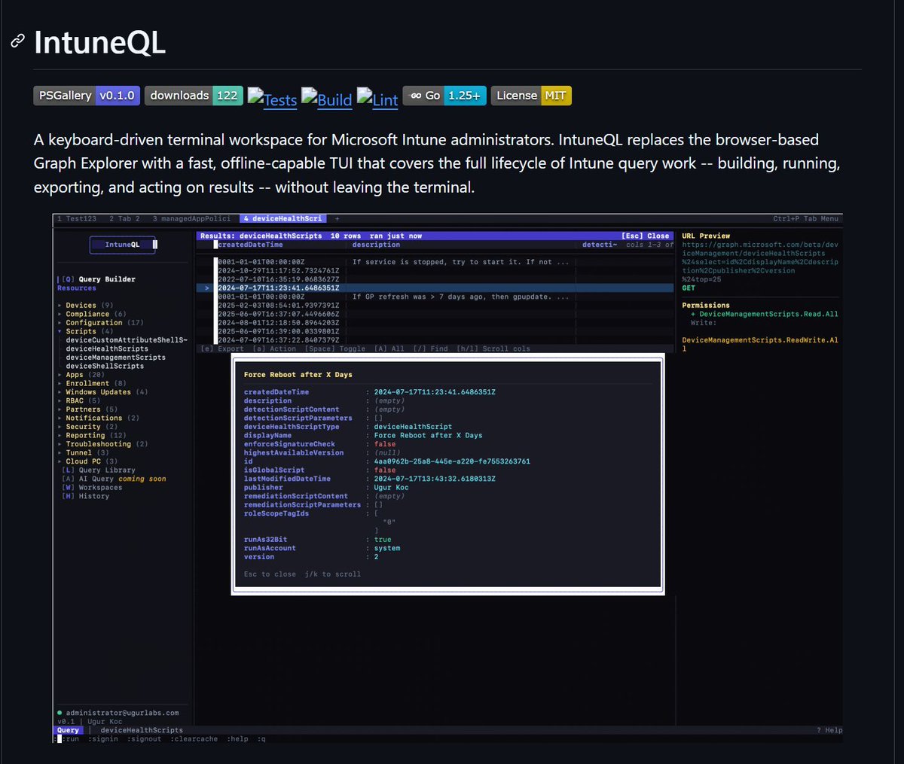
Task: Expand the Enrollment (8) arrow
Action: click(x=60, y=384)
